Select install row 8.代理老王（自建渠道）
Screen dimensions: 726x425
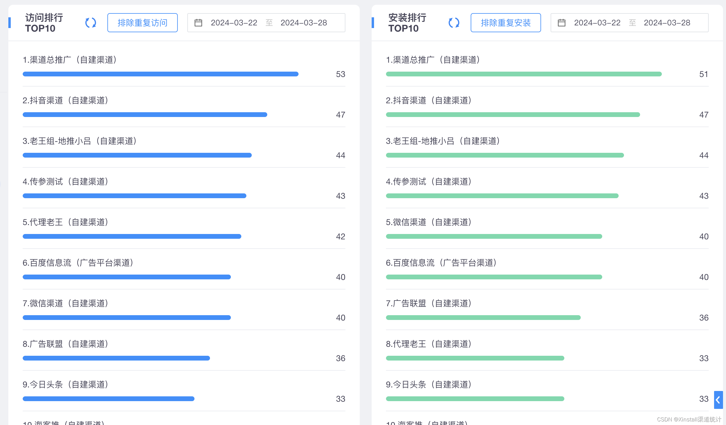pos(547,350)
